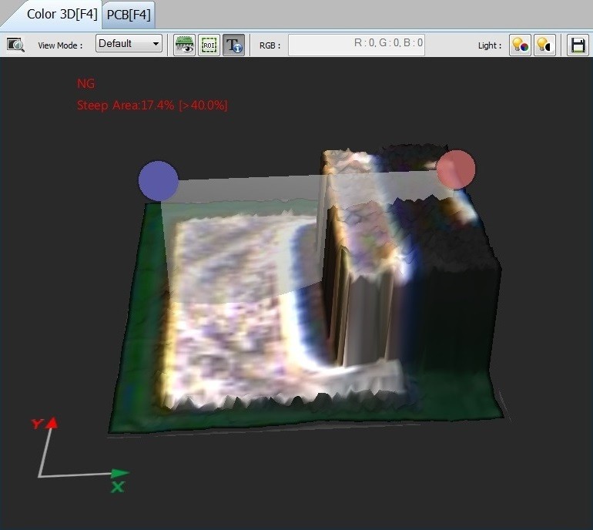Toggle the PCB eye visibility icon
Screen dimensions: 593x530
(184, 45)
